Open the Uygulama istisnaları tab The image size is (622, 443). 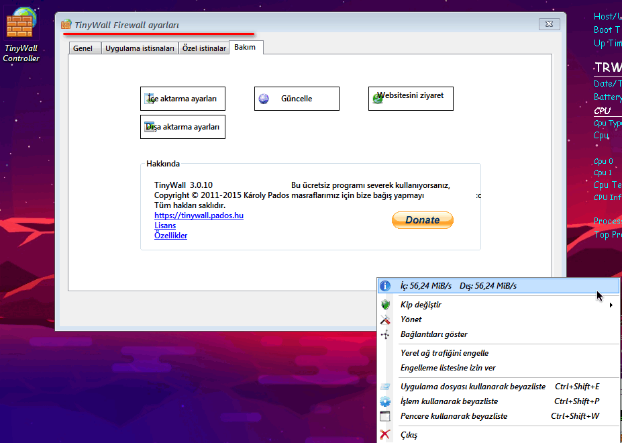(140, 48)
